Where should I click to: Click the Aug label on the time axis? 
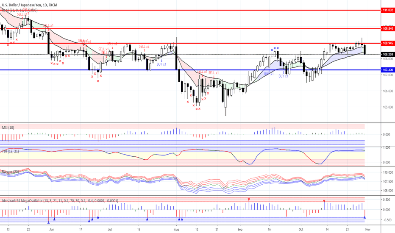(176, 230)
